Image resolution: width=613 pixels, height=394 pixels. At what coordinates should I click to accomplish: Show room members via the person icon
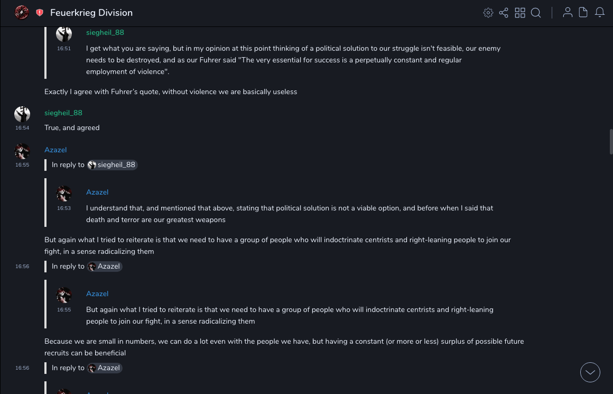[x=568, y=13]
